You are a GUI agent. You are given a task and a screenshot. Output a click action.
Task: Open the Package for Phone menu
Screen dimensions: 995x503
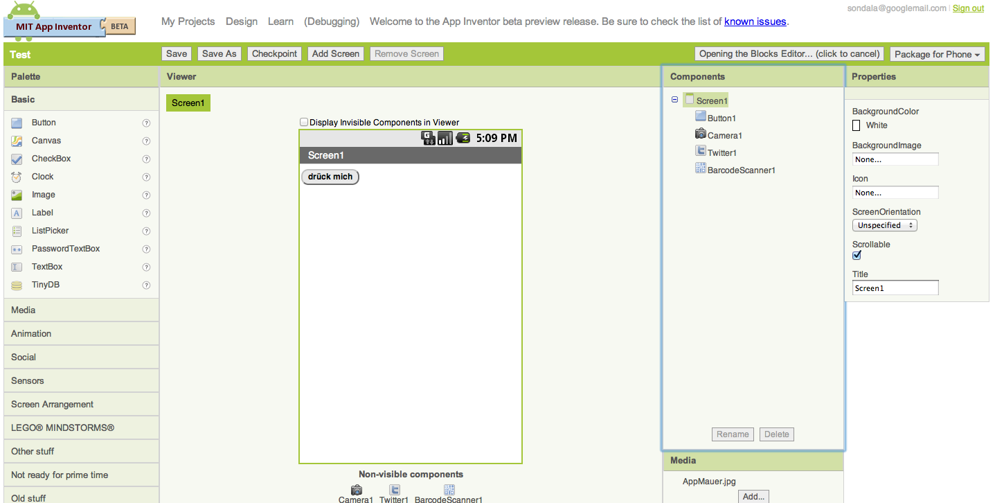[x=938, y=54]
